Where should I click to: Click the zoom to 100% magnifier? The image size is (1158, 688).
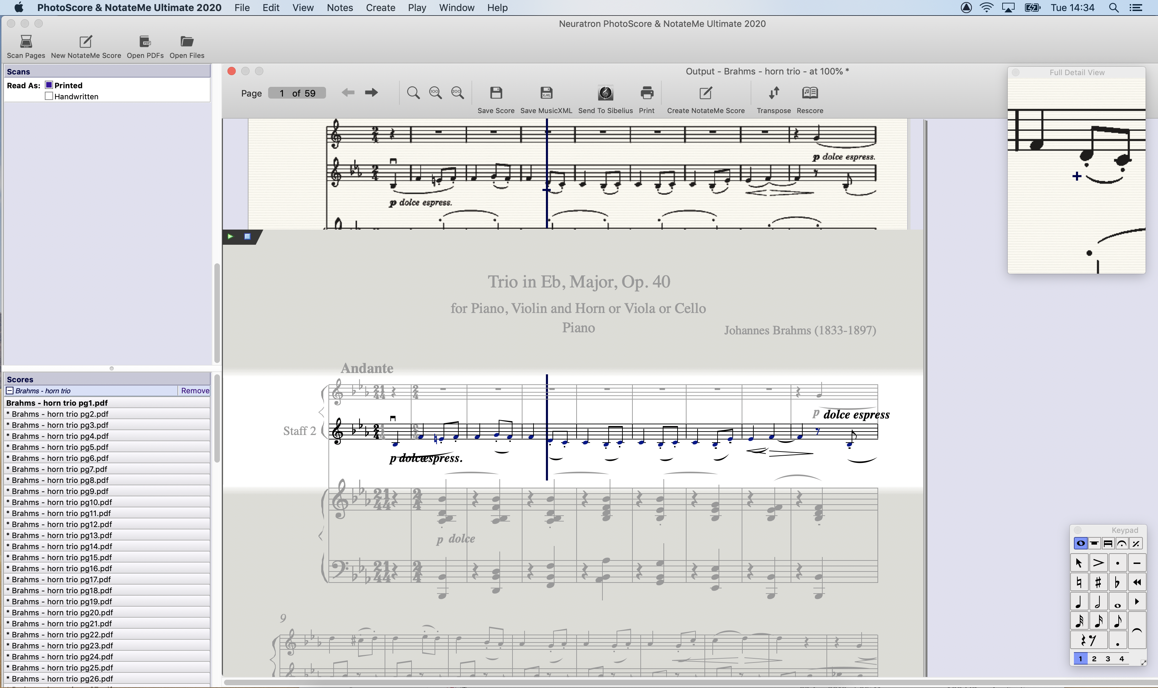coord(435,93)
